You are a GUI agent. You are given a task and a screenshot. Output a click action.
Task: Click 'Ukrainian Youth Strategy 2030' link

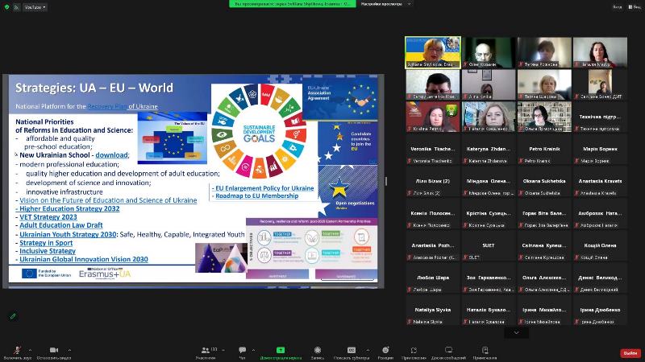tap(68, 234)
